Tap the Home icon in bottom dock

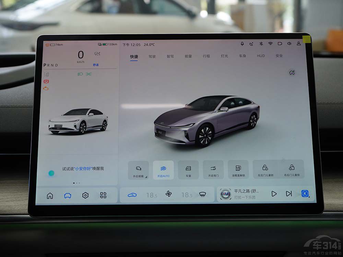50,196
